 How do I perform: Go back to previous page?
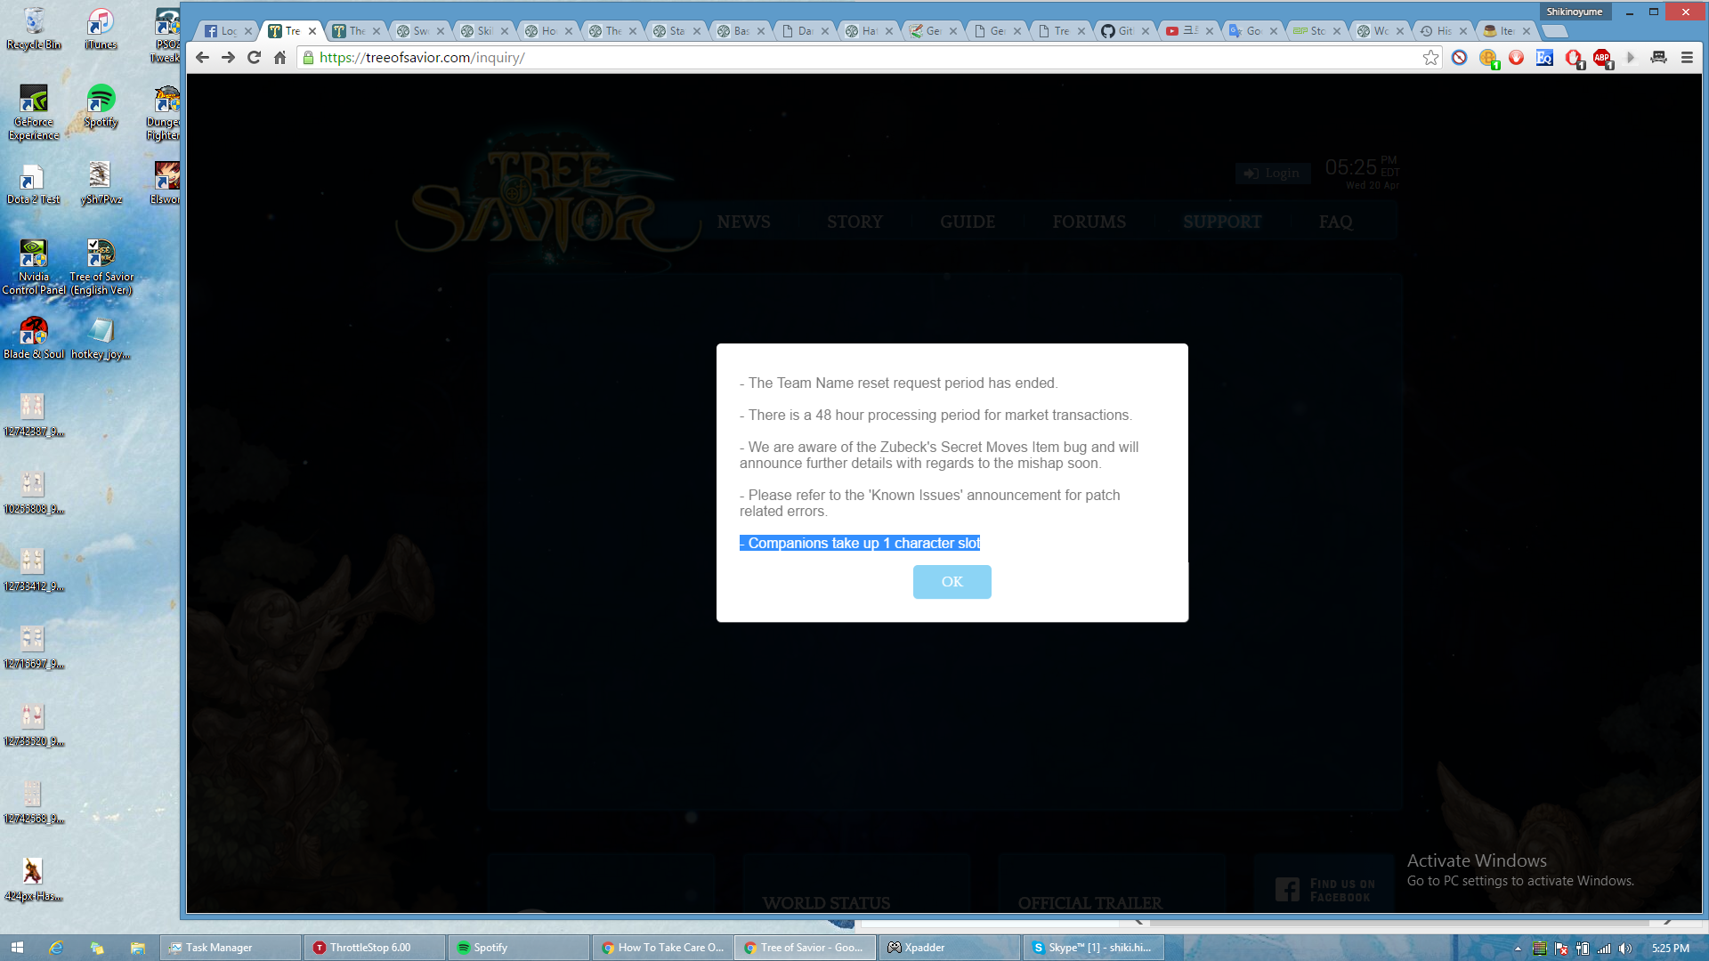(x=202, y=58)
